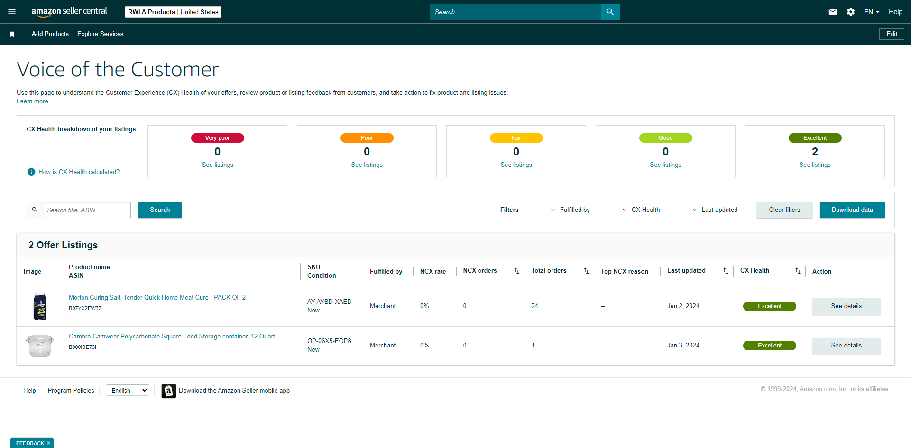This screenshot has width=911, height=448.
Task: Click the FEEDBACK tab label
Action: click(x=30, y=443)
